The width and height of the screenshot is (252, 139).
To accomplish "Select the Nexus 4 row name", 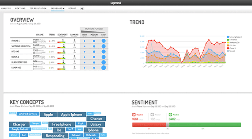I will click(x=15, y=57).
